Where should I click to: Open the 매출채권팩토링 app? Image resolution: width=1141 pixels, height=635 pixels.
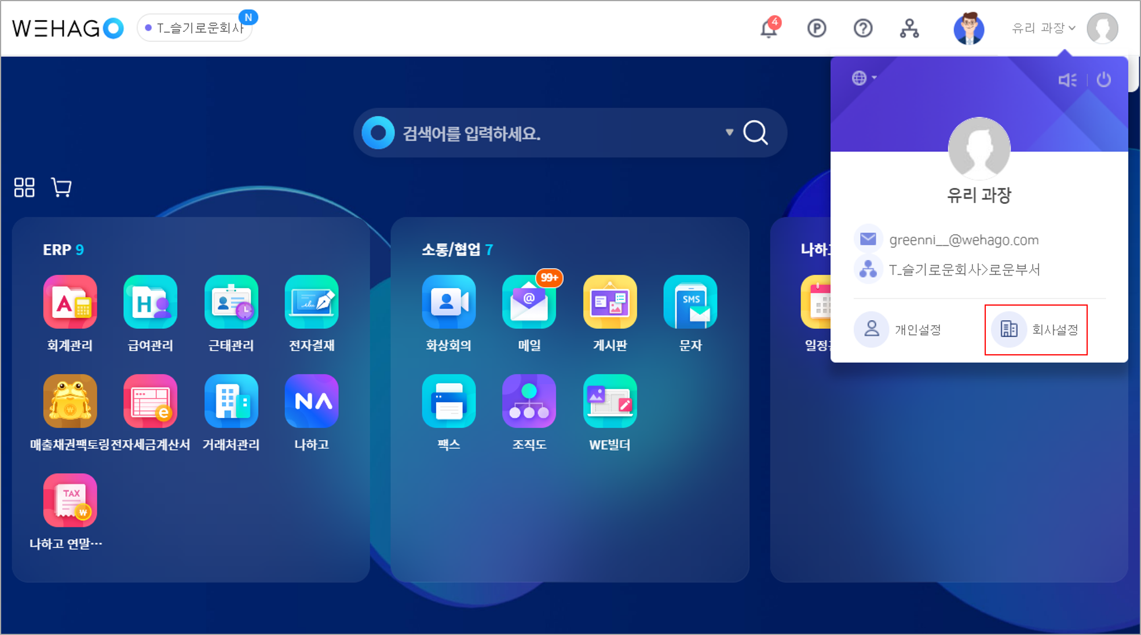[x=70, y=401]
